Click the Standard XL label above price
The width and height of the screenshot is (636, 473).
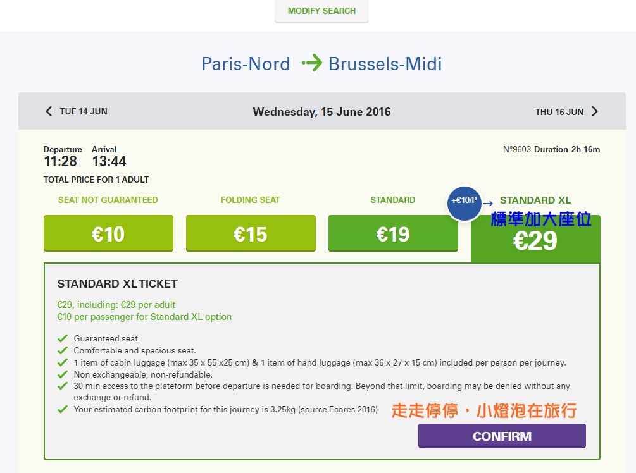pyautogui.click(x=535, y=200)
